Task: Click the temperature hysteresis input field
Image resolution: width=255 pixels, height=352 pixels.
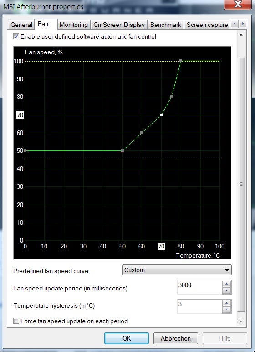Action: [199, 306]
